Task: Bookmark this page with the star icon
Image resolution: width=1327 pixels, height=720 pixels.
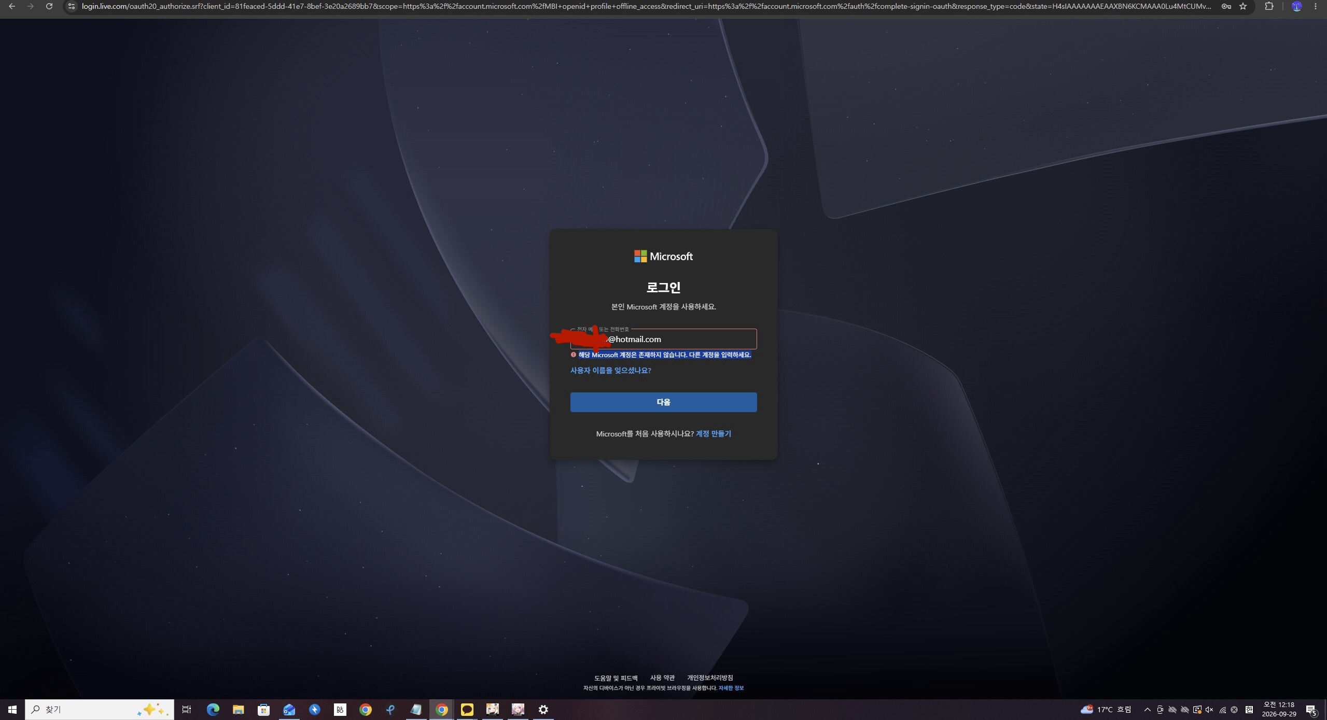Action: (x=1243, y=6)
